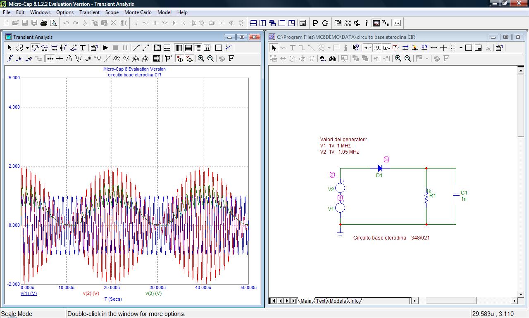Toggle the ON pin connections display button

tap(424, 48)
